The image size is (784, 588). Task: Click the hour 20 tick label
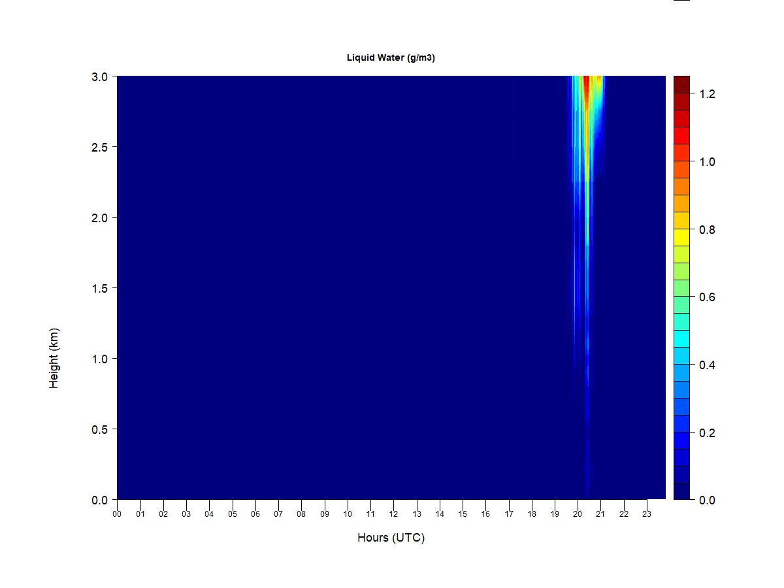[x=578, y=514]
